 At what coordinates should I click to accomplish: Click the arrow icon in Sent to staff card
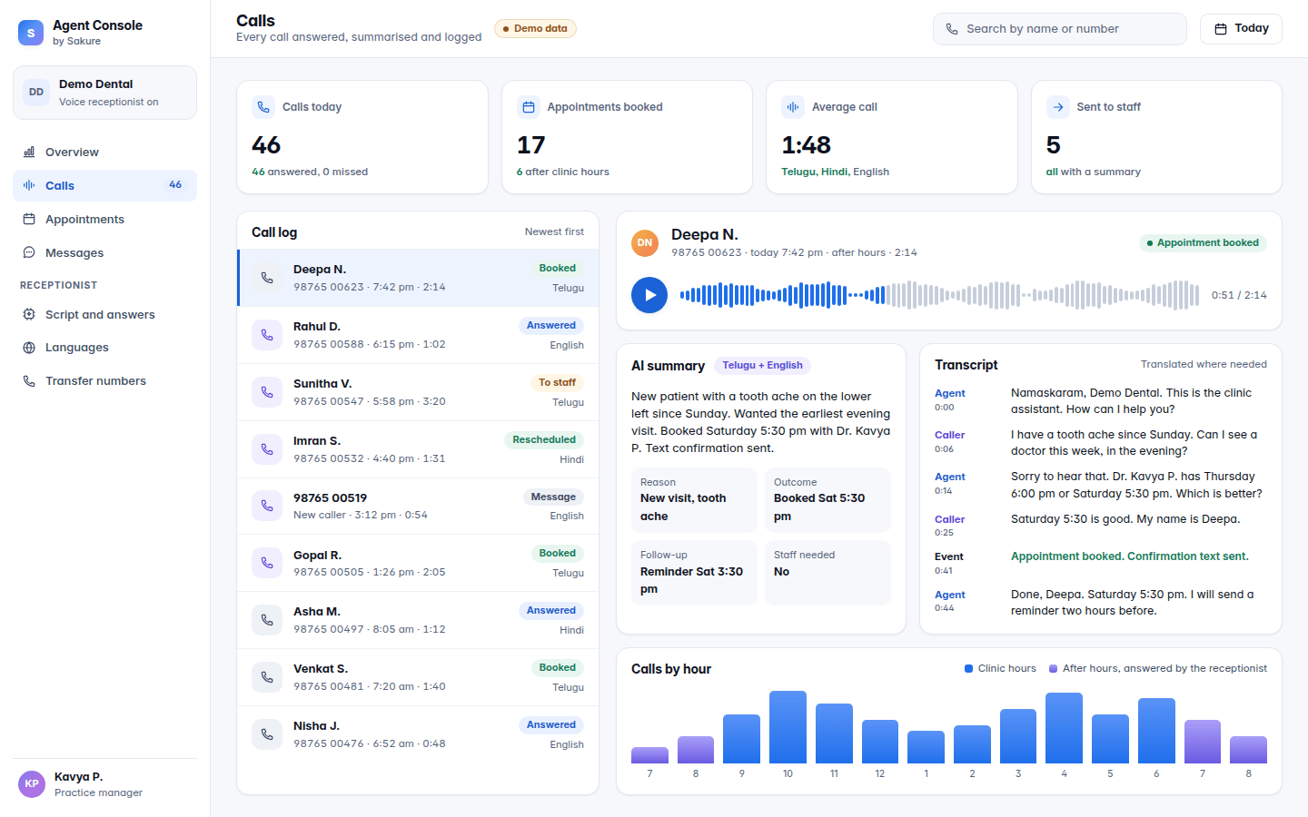click(1058, 107)
